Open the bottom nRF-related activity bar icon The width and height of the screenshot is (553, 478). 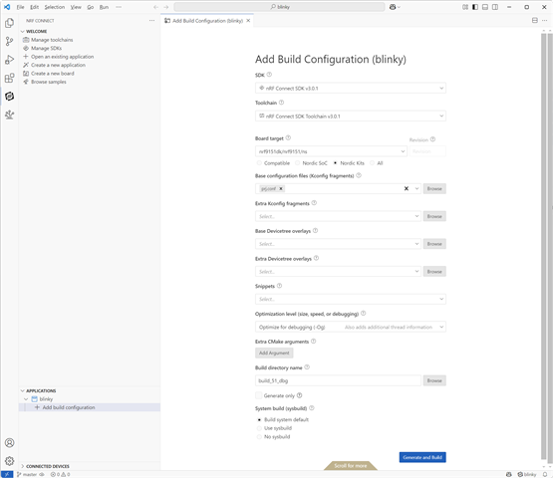10,115
